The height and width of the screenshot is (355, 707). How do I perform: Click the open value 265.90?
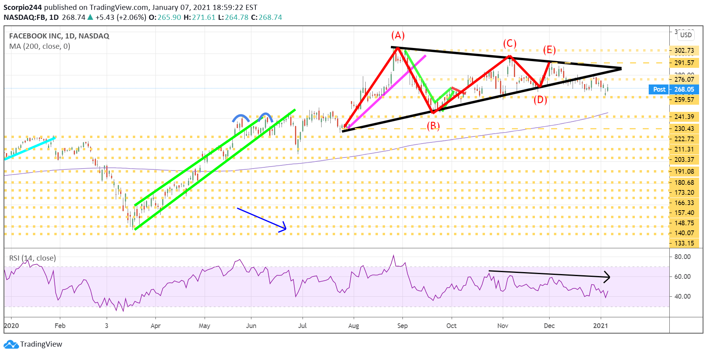[169, 17]
